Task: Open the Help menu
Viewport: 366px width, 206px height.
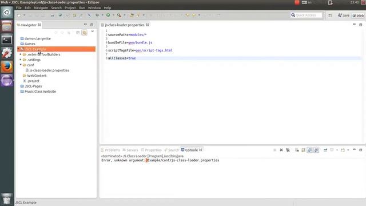Action: (x=107, y=7)
